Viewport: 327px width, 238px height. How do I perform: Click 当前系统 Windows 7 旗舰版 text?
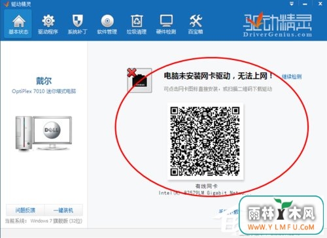point(44,221)
